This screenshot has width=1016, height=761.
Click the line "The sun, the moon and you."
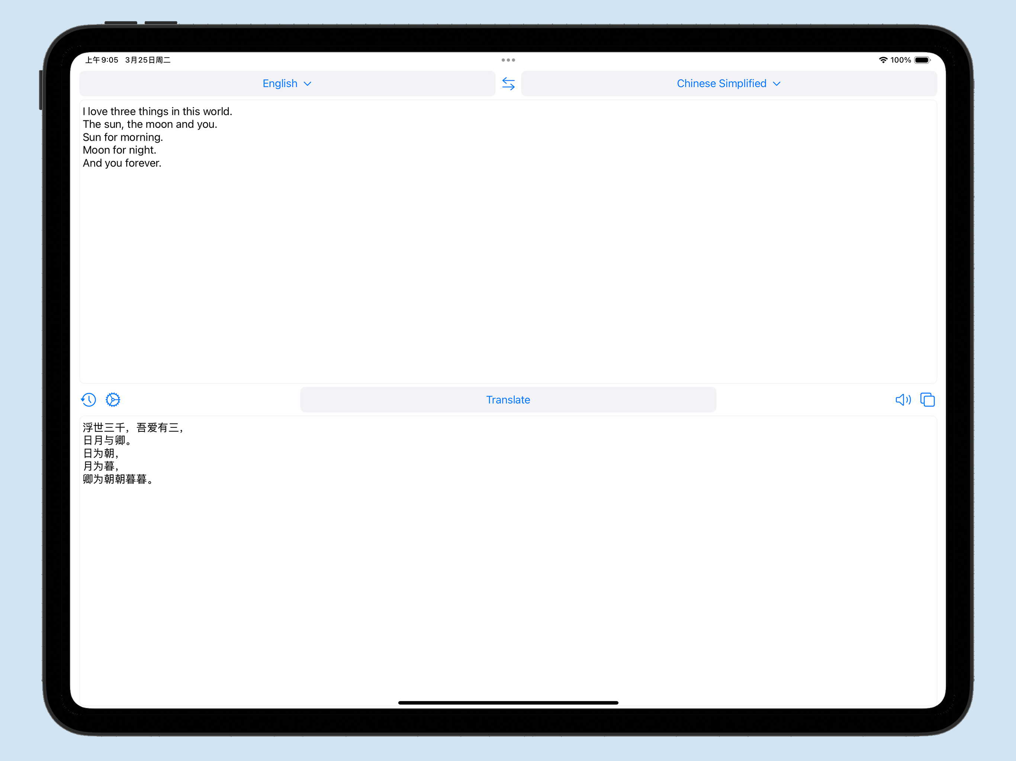tap(150, 124)
